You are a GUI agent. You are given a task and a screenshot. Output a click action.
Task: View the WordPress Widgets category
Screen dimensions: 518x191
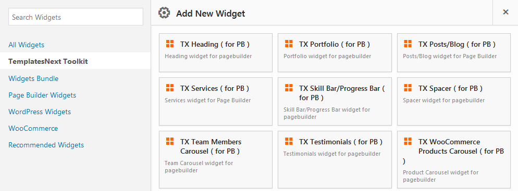[40, 112]
